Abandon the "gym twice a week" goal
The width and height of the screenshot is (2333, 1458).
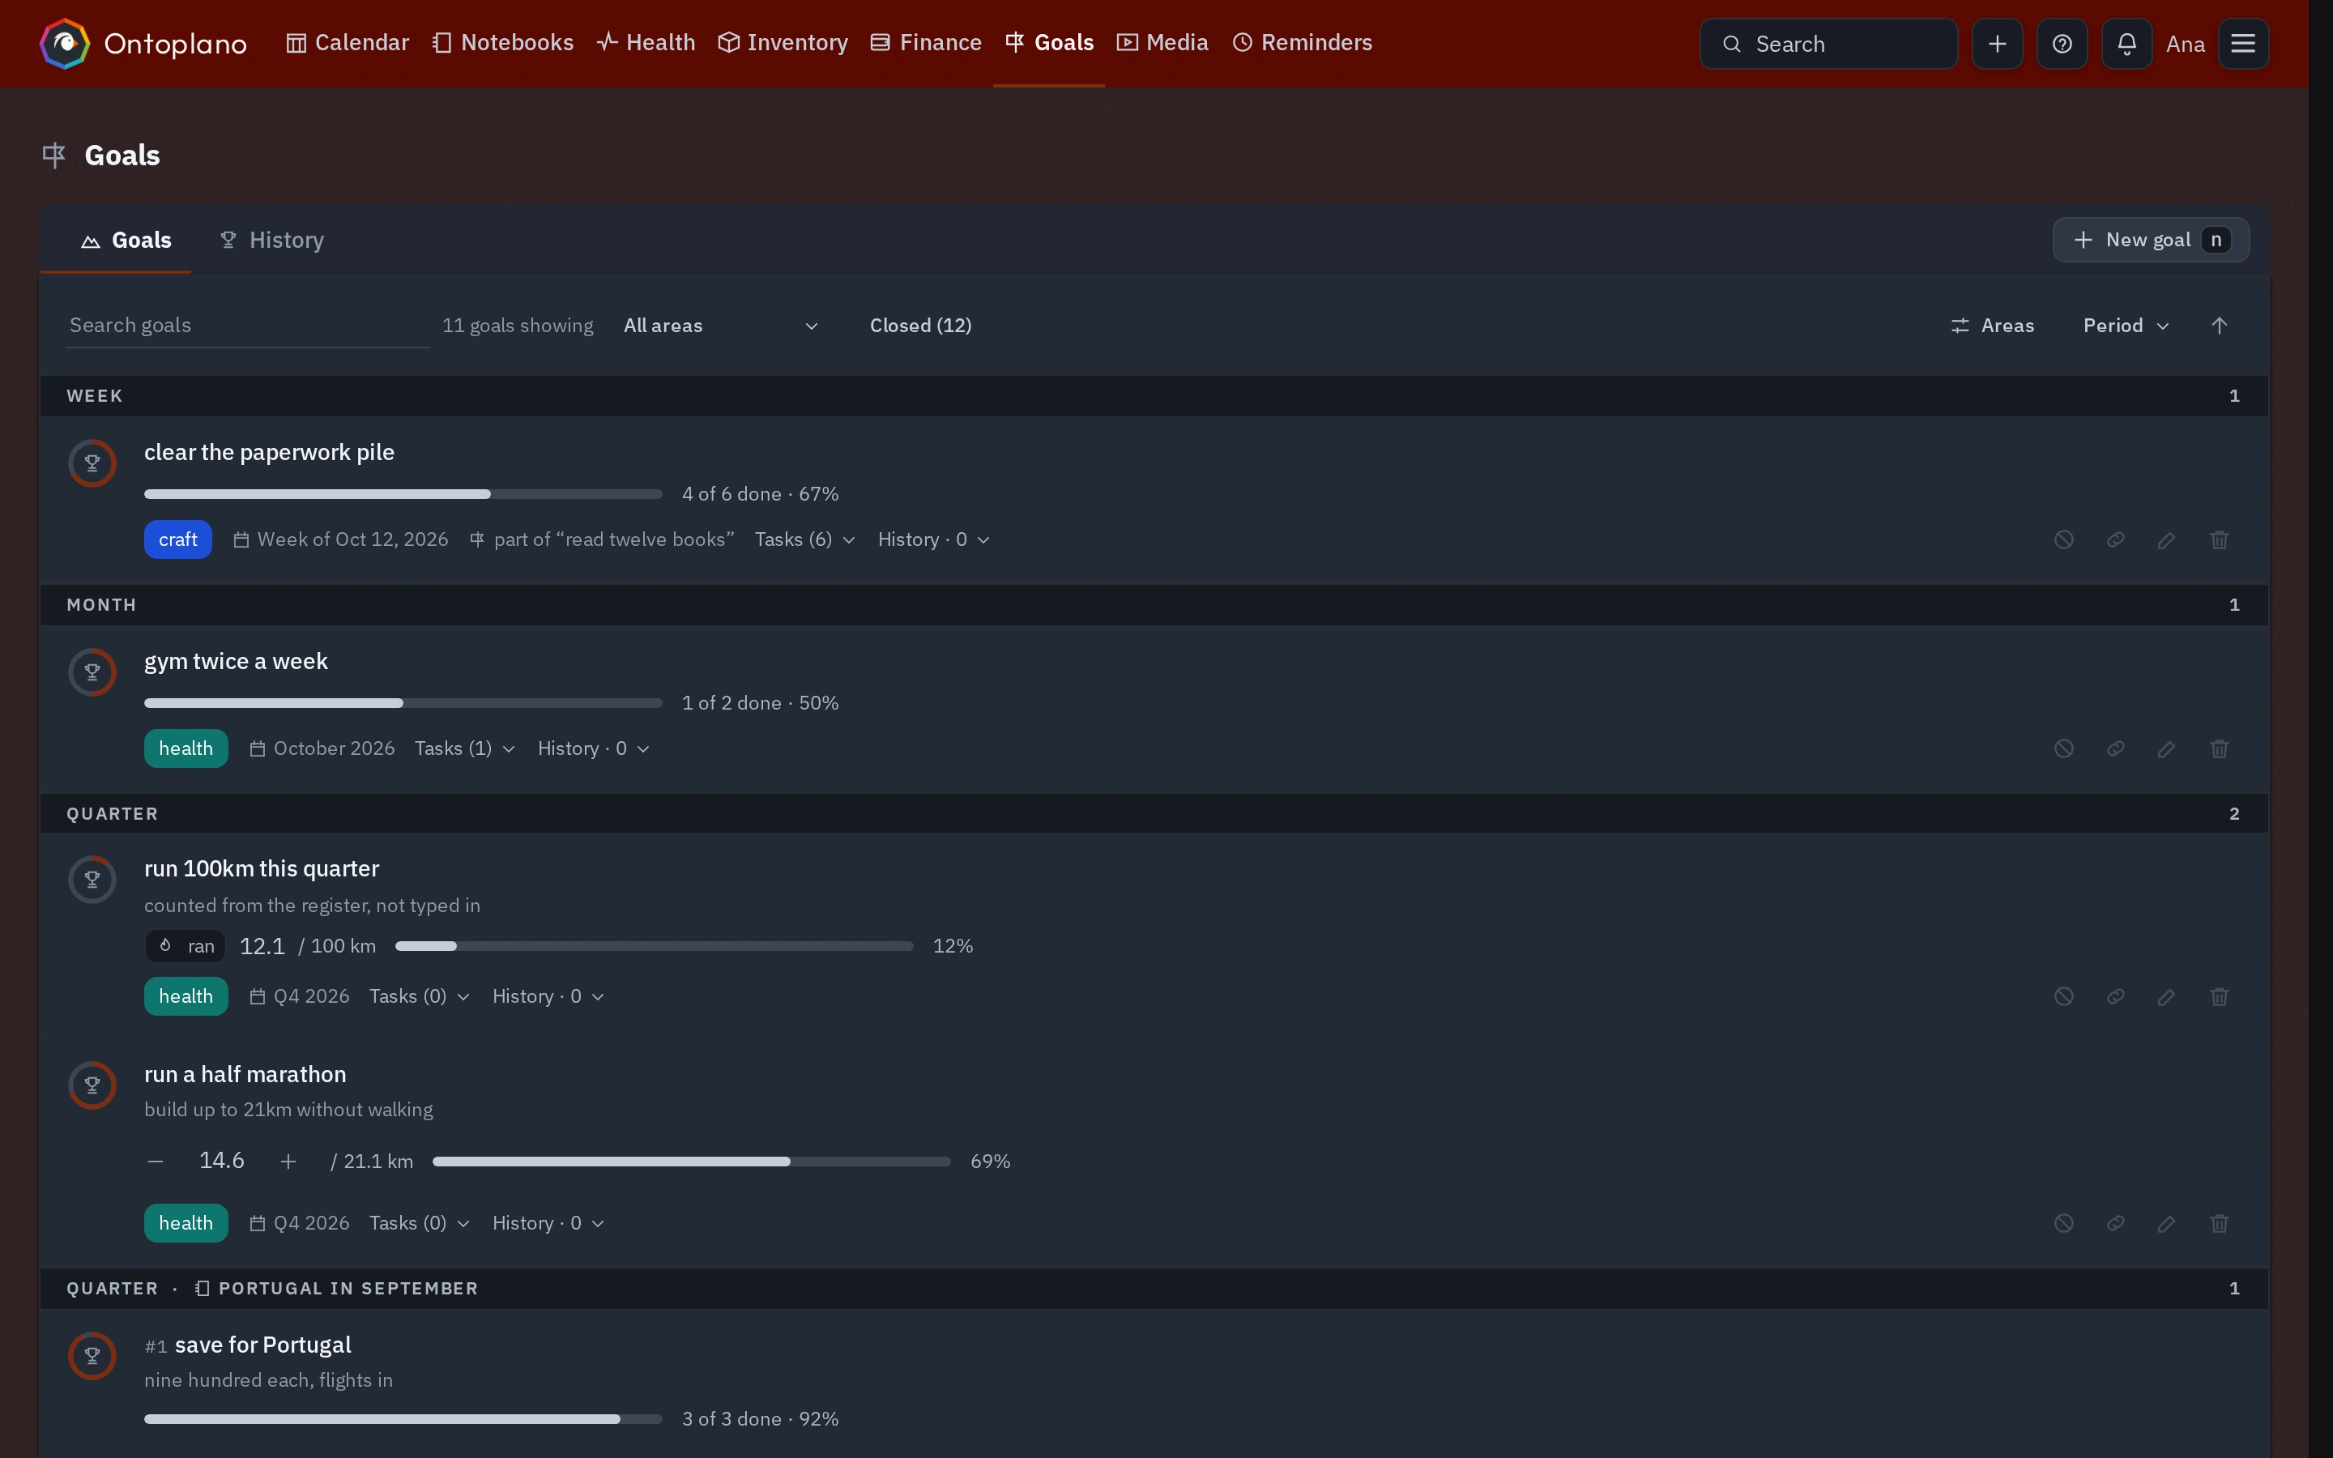click(x=2063, y=748)
